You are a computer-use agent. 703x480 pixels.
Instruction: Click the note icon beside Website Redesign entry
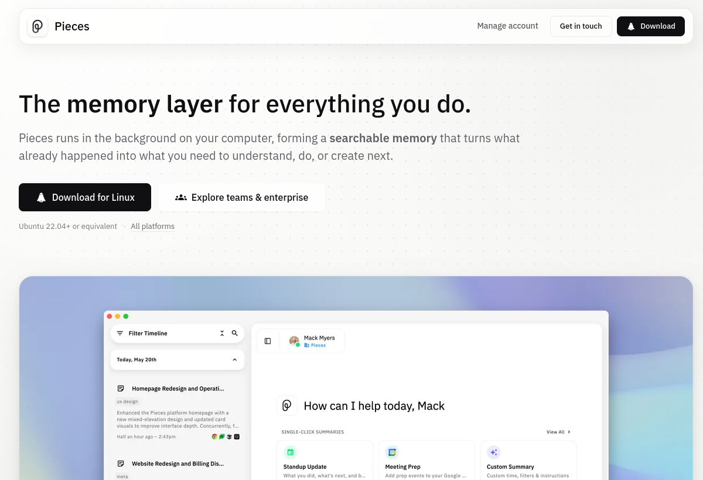[121, 464]
